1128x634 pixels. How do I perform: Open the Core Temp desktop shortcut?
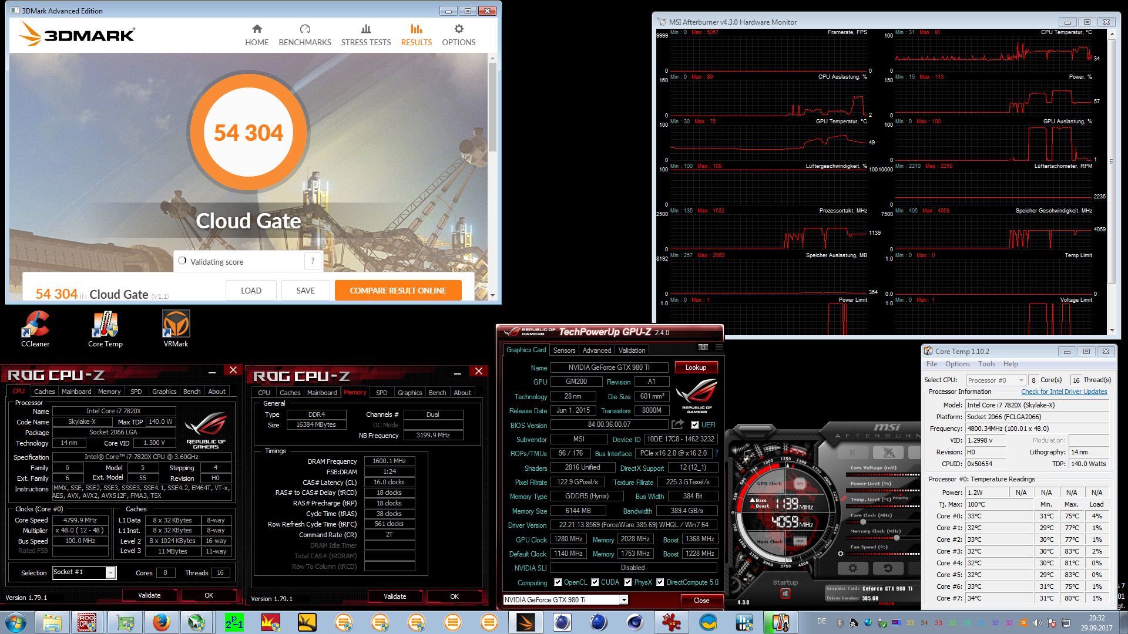coord(105,329)
